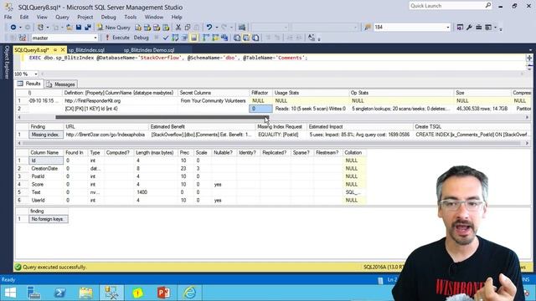This screenshot has height=301, width=536.
Task: Open Activity Monitor icon in toolbar
Action: pyautogui.click(x=242, y=27)
